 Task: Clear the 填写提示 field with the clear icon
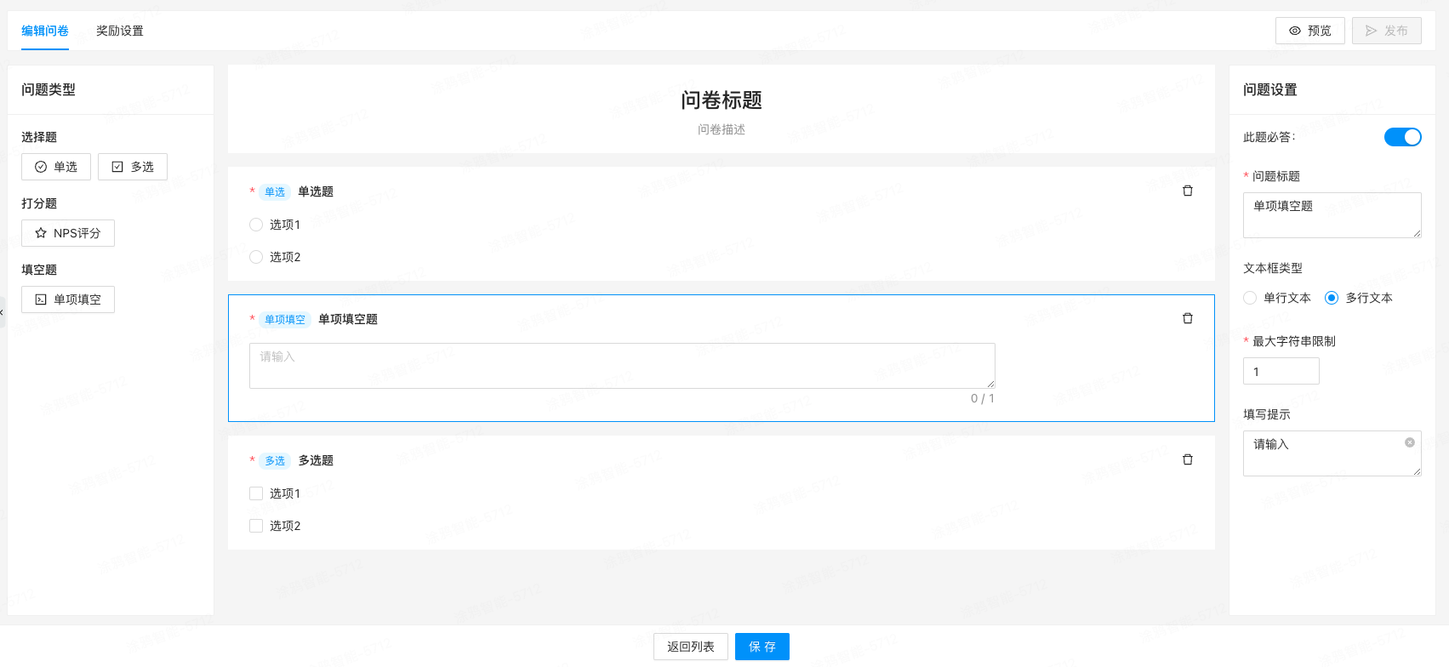click(1410, 442)
